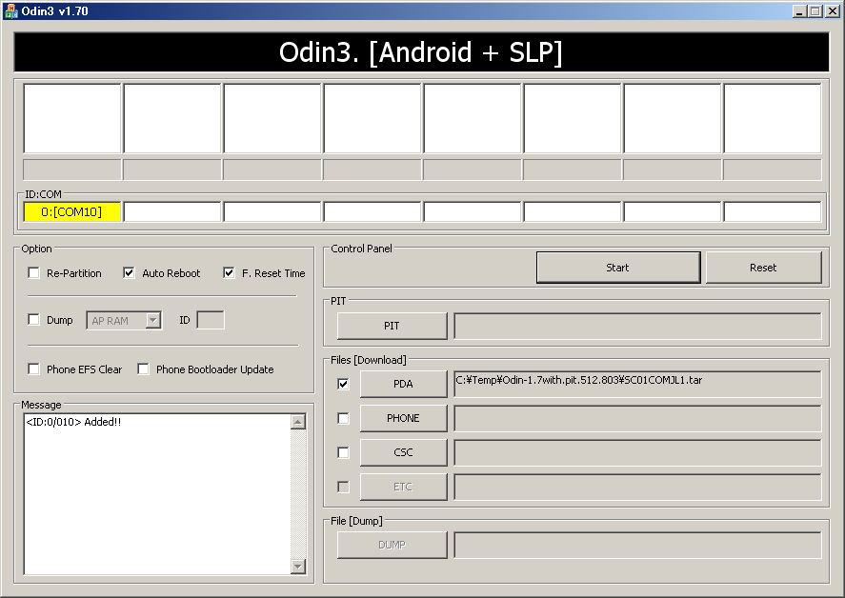Toggle the F. Reset Time checkbox

(x=230, y=273)
